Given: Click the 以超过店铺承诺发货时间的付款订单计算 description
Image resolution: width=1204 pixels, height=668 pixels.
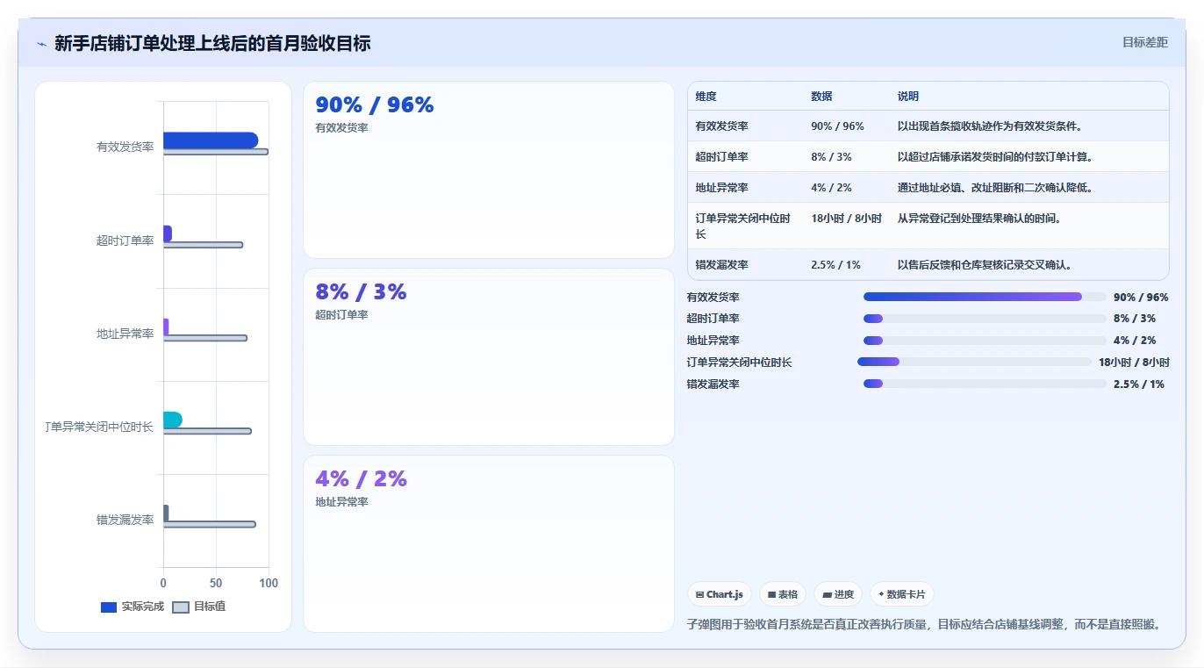Looking at the screenshot, I should [x=995, y=157].
